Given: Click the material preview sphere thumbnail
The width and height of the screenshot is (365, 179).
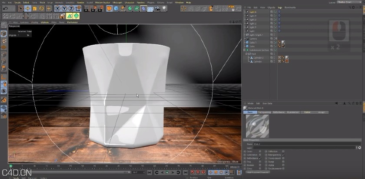Looking at the screenshot, I should click(257, 126).
